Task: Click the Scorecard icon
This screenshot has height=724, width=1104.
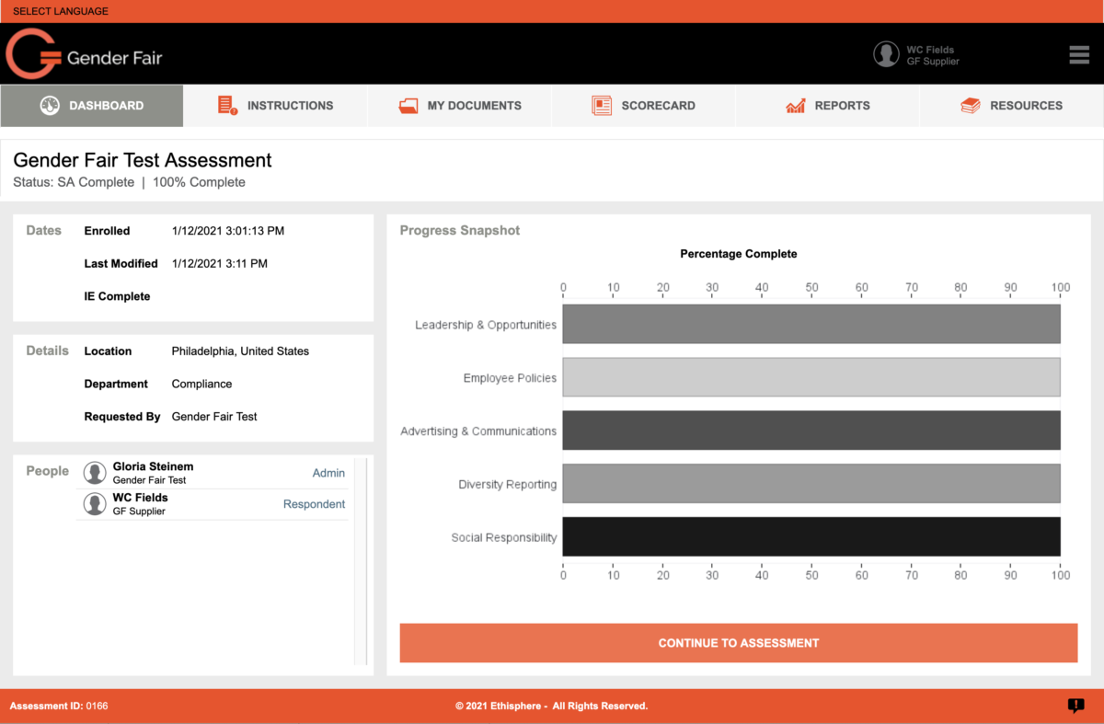Action: [602, 106]
